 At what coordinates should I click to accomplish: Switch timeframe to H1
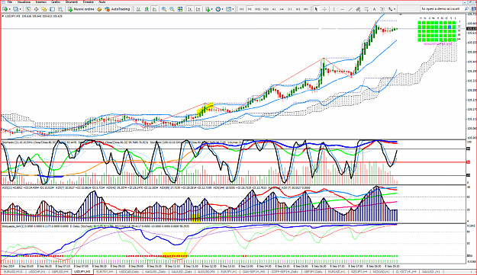274,9
